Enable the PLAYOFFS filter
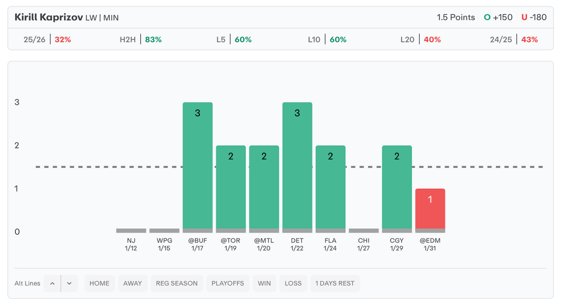The image size is (561, 307). coord(229,283)
